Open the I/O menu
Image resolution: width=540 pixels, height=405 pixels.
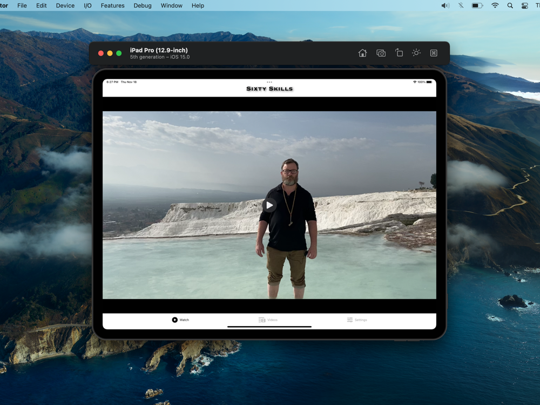pyautogui.click(x=88, y=5)
